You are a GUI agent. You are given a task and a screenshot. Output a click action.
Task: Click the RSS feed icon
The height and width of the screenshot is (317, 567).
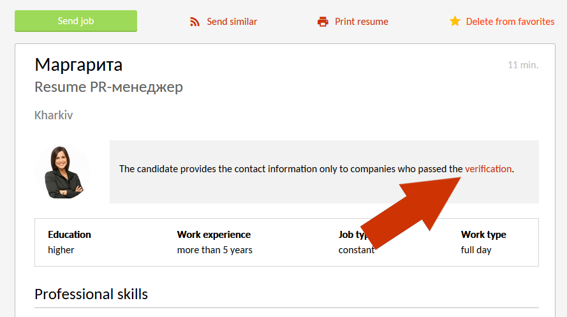[x=195, y=22]
